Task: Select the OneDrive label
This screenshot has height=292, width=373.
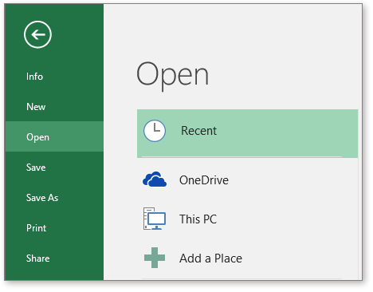Action: click(204, 180)
